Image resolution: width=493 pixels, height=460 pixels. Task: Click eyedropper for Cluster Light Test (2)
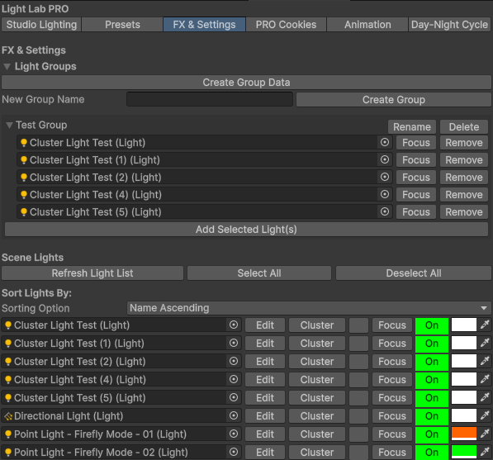pyautogui.click(x=485, y=361)
